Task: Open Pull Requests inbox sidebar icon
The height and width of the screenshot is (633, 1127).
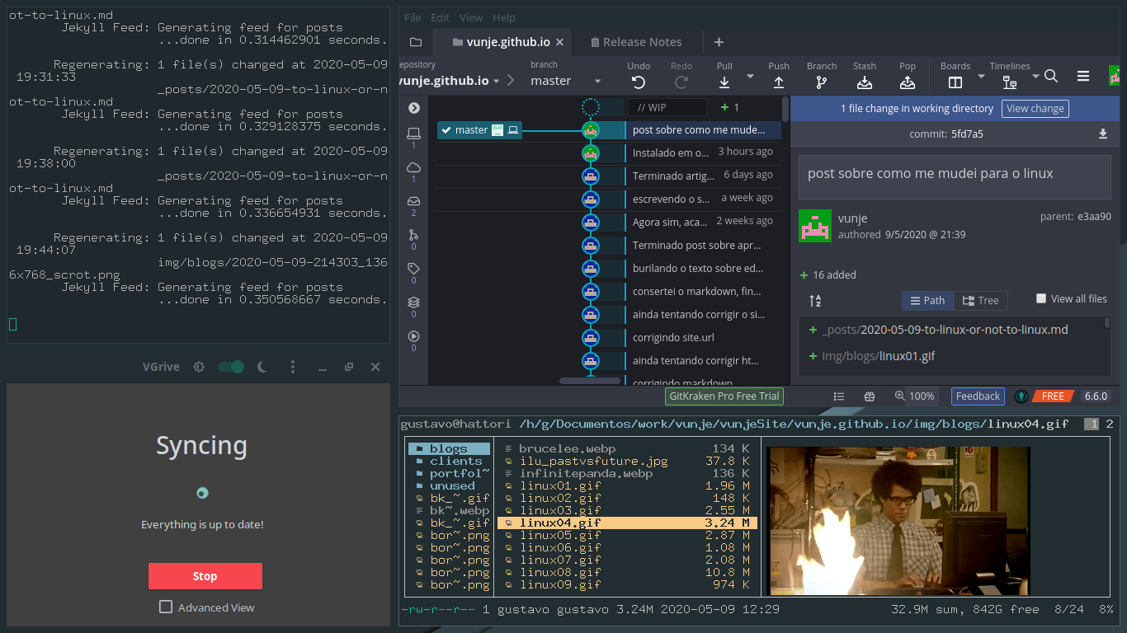Action: (413, 205)
